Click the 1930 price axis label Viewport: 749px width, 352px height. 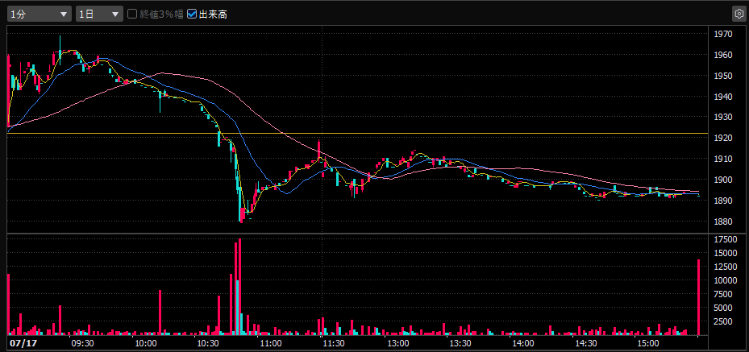(x=722, y=117)
